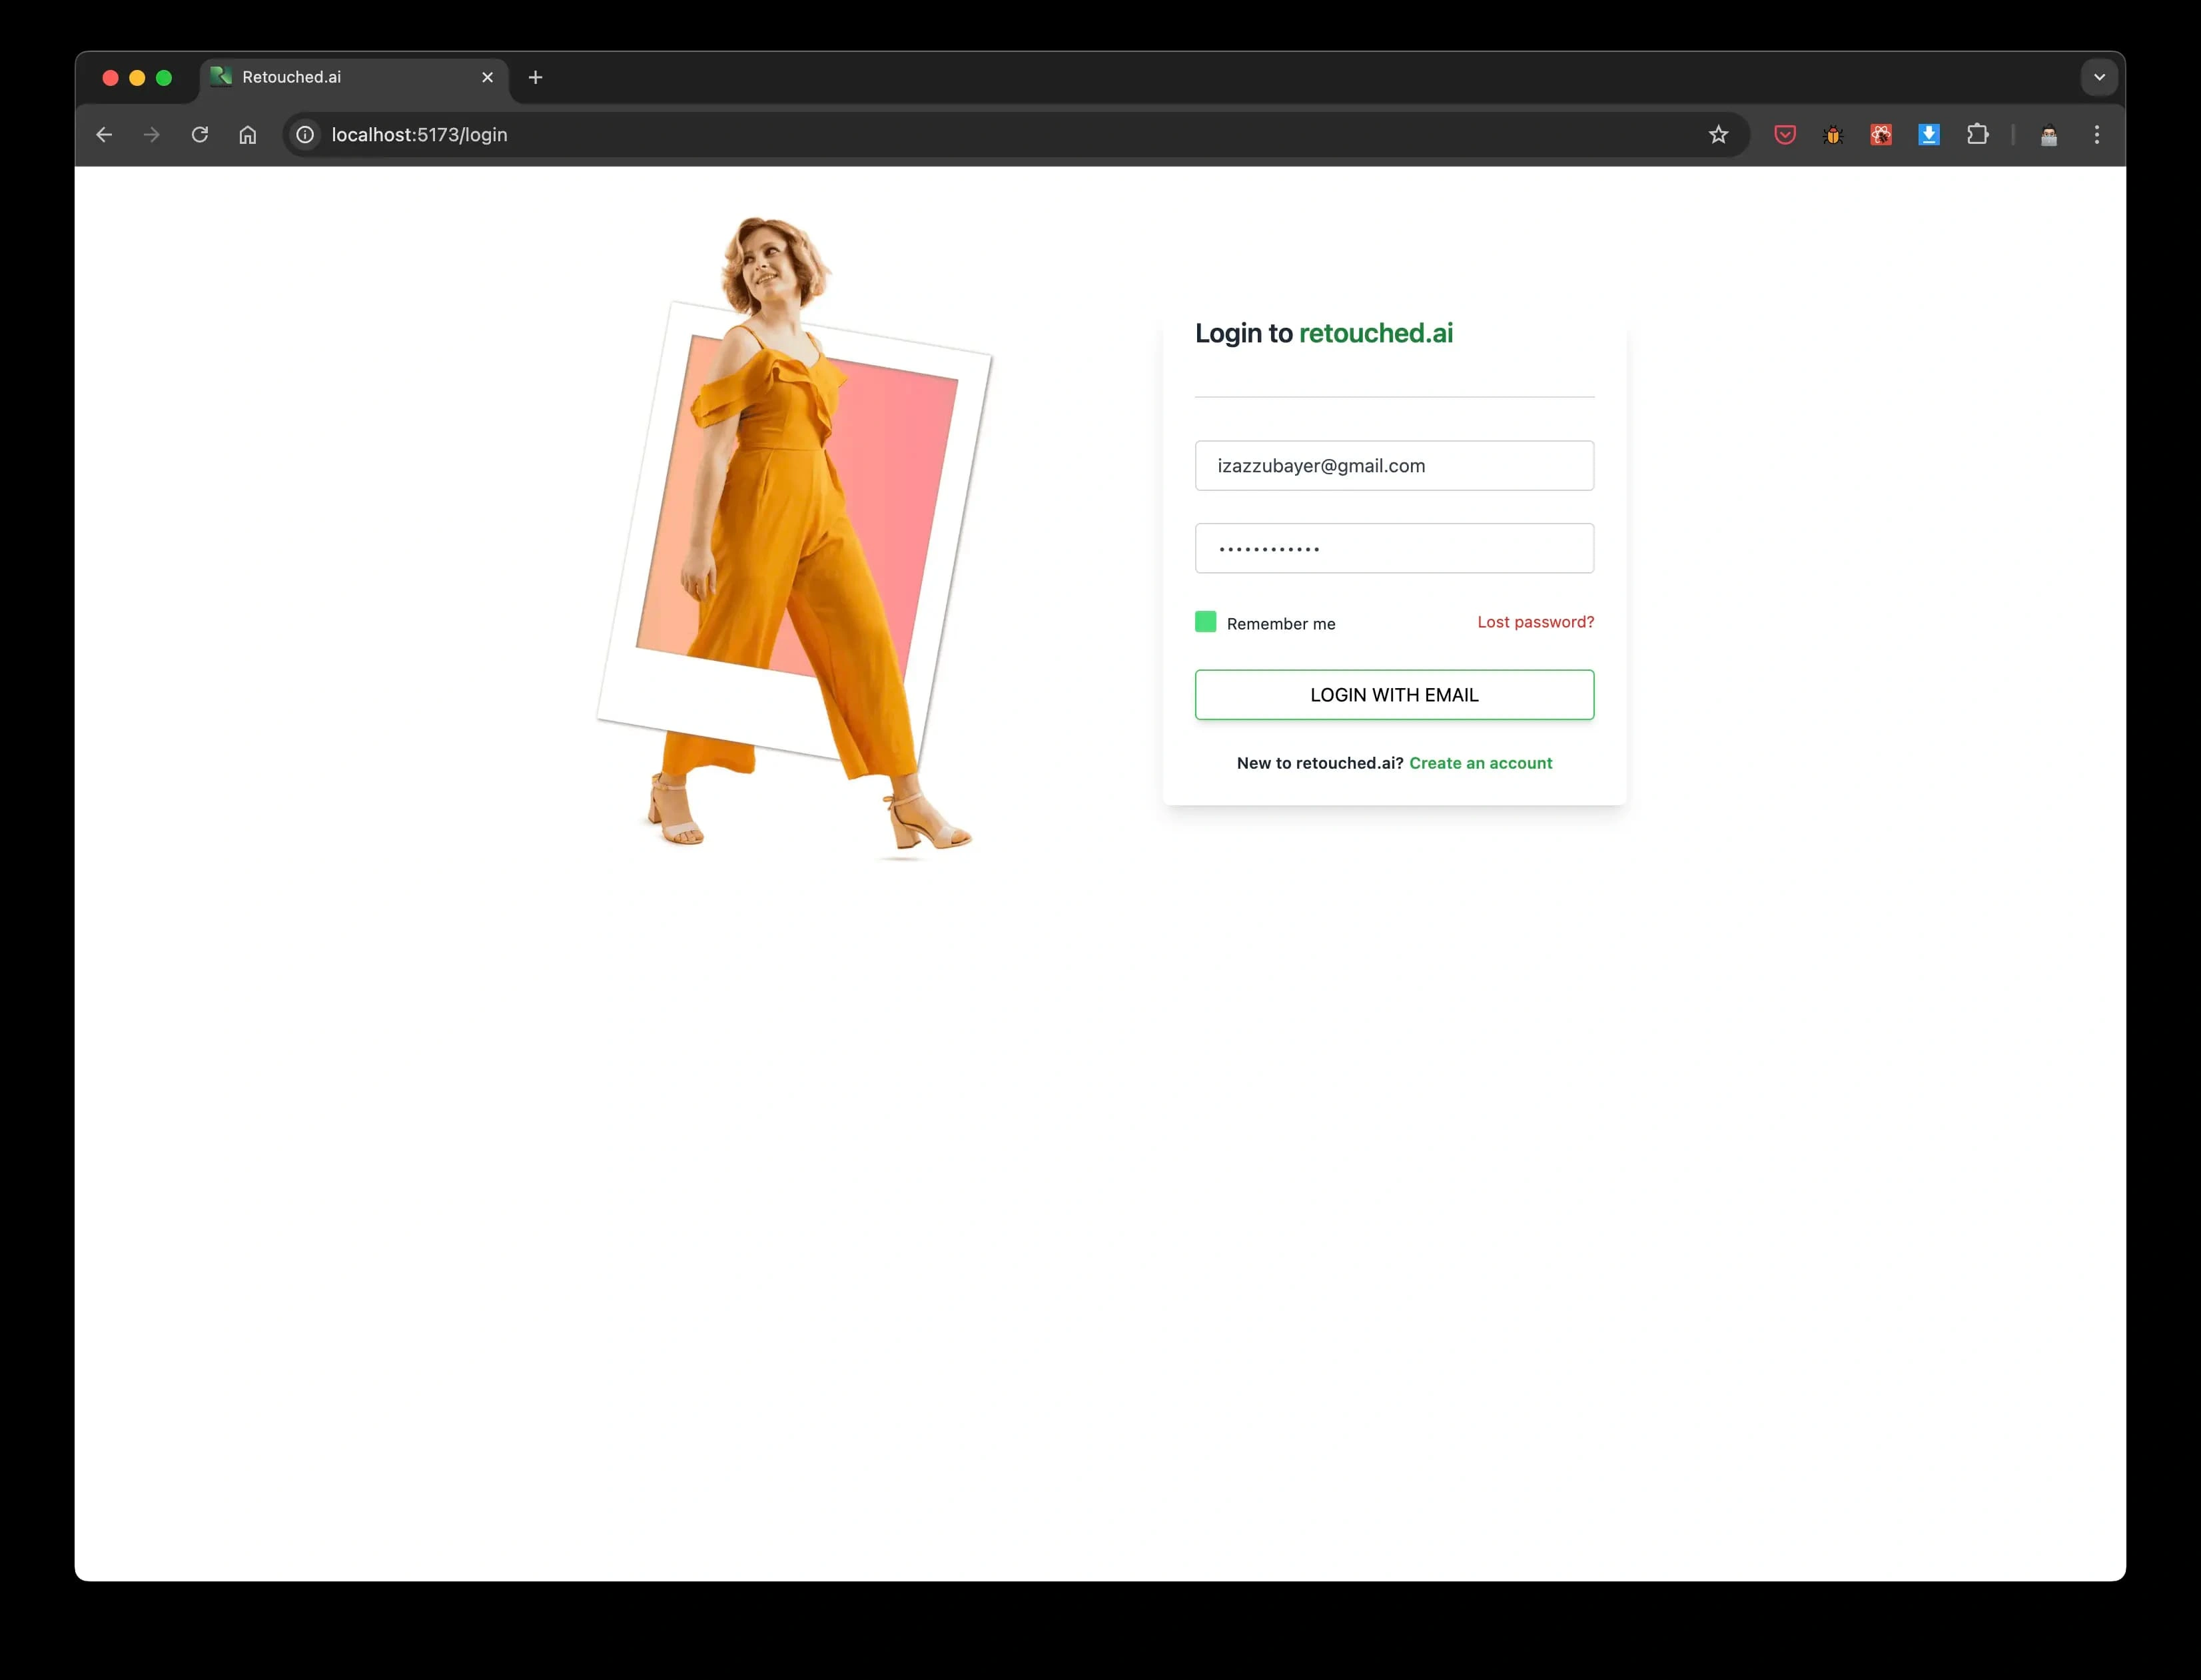Open the browser three-dot menu
The height and width of the screenshot is (1680, 2201).
tap(2097, 135)
